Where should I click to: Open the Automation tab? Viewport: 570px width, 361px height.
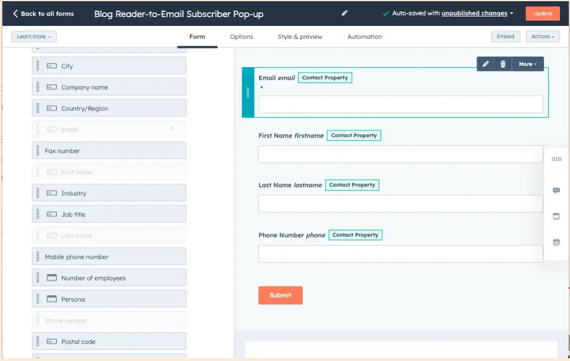click(x=364, y=36)
